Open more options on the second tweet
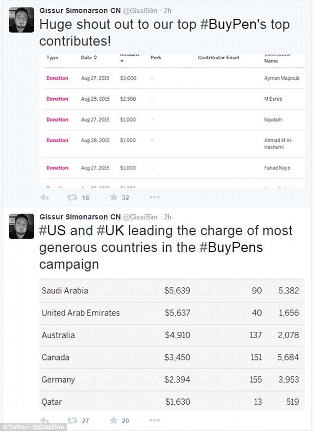 point(155,420)
